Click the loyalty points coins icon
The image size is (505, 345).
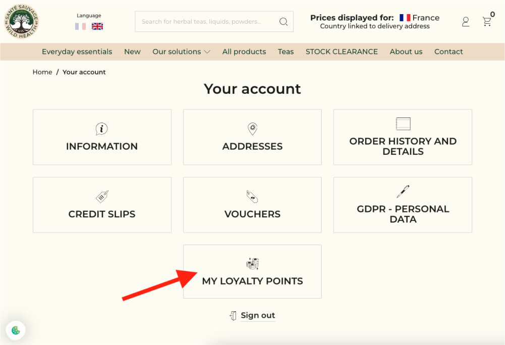[x=252, y=263]
